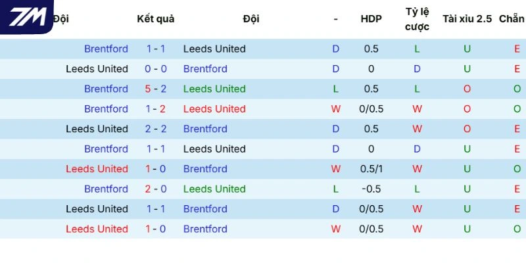Click the 5 - 2 score
This screenshot has width=526, height=263.
click(156, 89)
